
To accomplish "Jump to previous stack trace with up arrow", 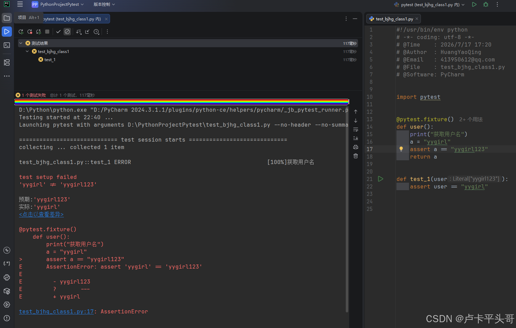I will (x=356, y=112).
